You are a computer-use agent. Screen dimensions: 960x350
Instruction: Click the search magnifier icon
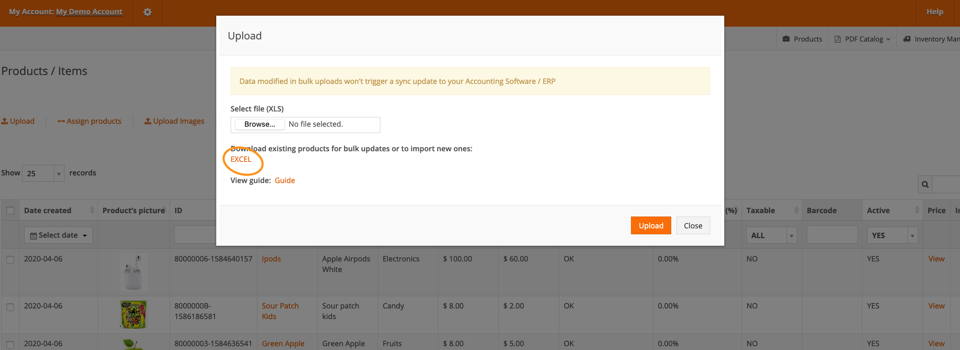pyautogui.click(x=925, y=184)
